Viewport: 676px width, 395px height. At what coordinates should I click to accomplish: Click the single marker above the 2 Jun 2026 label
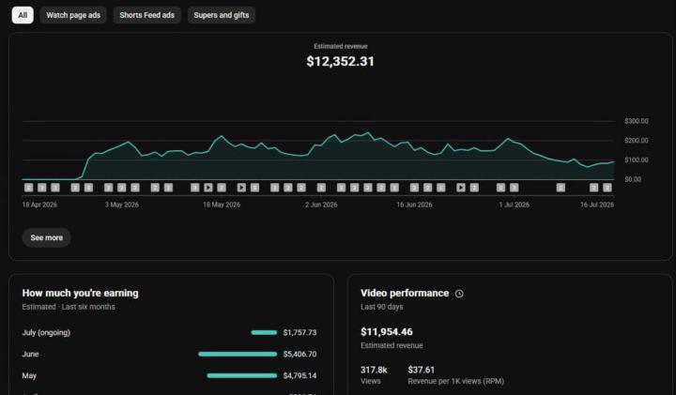tap(321, 188)
